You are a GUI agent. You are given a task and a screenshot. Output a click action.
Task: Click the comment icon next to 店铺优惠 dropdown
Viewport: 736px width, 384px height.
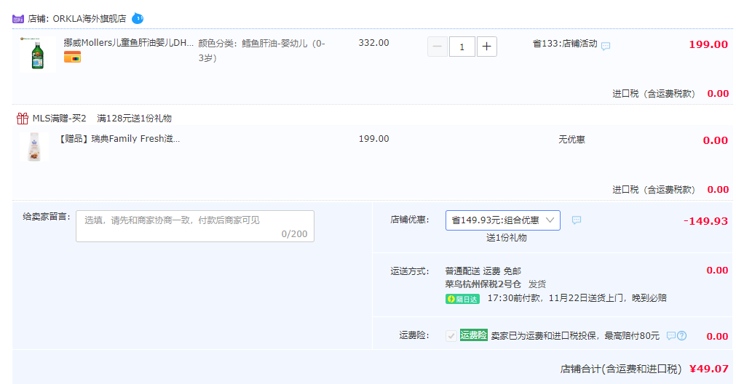[577, 220]
